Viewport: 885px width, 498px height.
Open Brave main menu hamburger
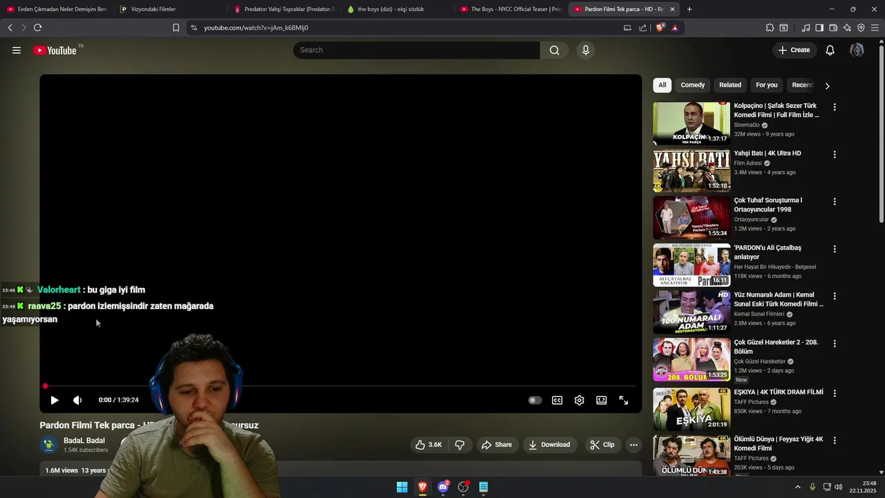click(875, 28)
